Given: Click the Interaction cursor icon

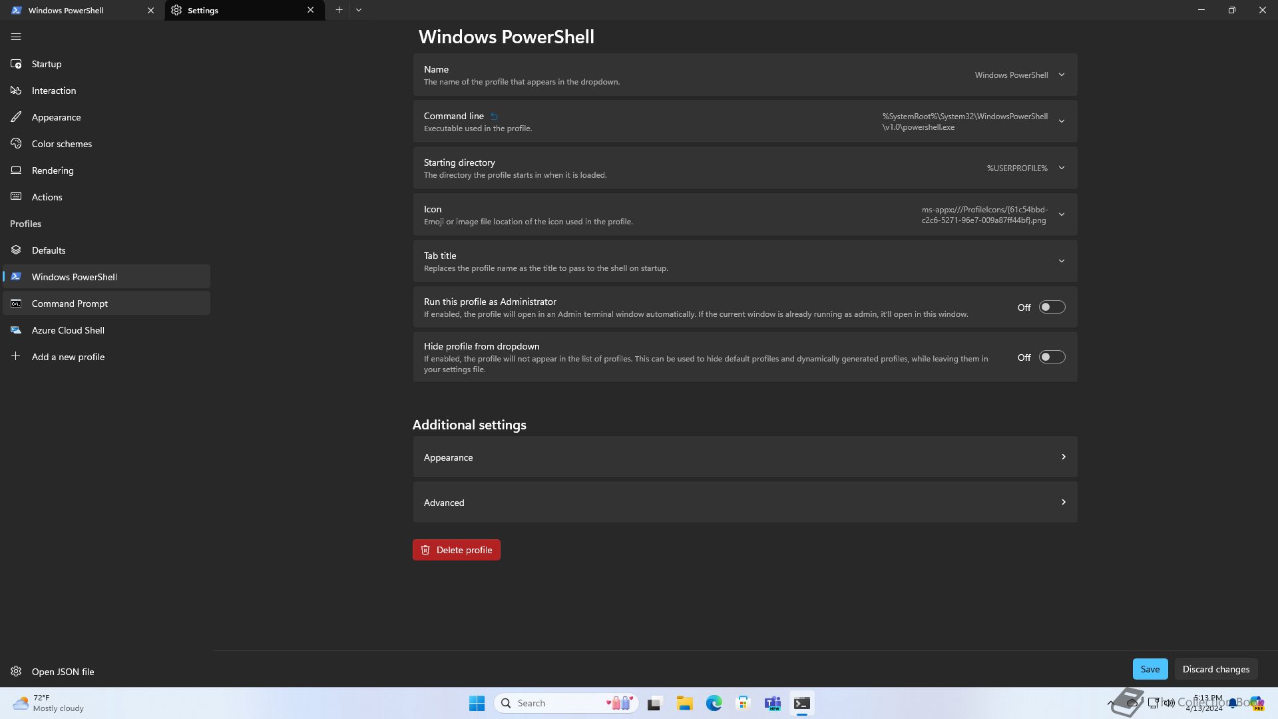Looking at the screenshot, I should tap(16, 91).
